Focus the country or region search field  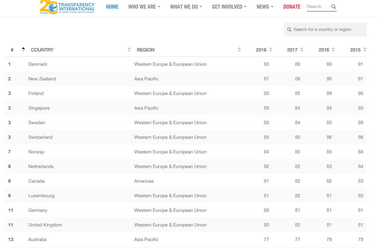click(325, 30)
